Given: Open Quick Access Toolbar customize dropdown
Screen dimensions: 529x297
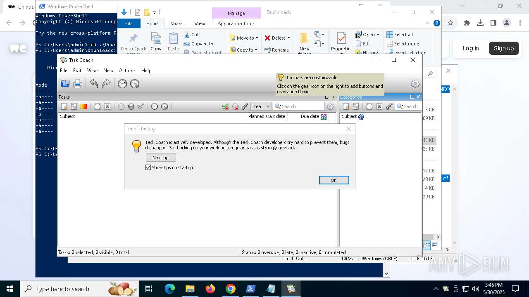Looking at the screenshot, I should [154, 12].
